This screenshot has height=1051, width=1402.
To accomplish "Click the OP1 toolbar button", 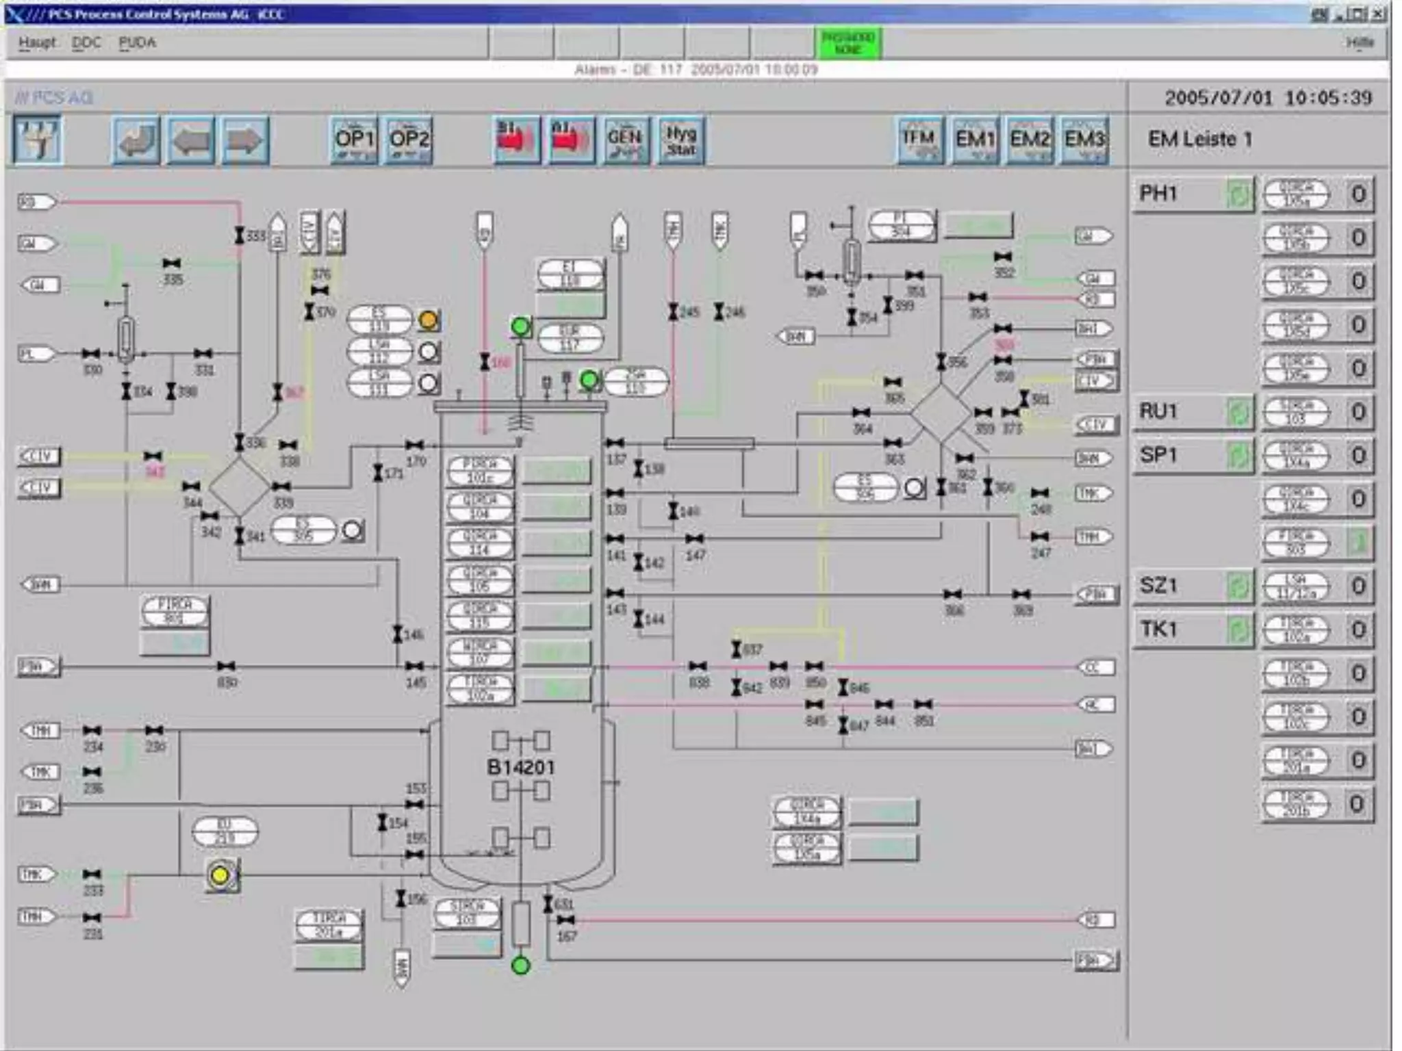I will click(x=353, y=140).
